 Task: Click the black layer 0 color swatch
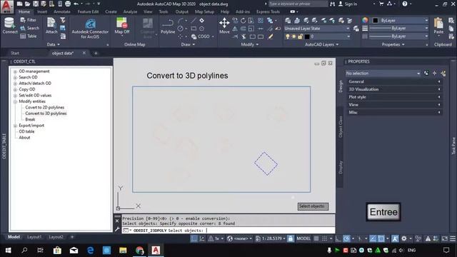pyautogui.click(x=307, y=36)
